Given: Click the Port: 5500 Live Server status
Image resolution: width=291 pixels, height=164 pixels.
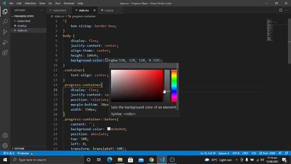Looking at the screenshot, I should coord(267,153).
